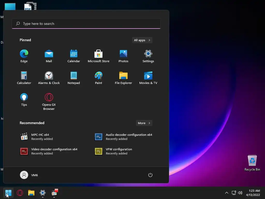Select the Recycle Bin desktop icon
The height and width of the screenshot is (199, 265).
(x=252, y=163)
